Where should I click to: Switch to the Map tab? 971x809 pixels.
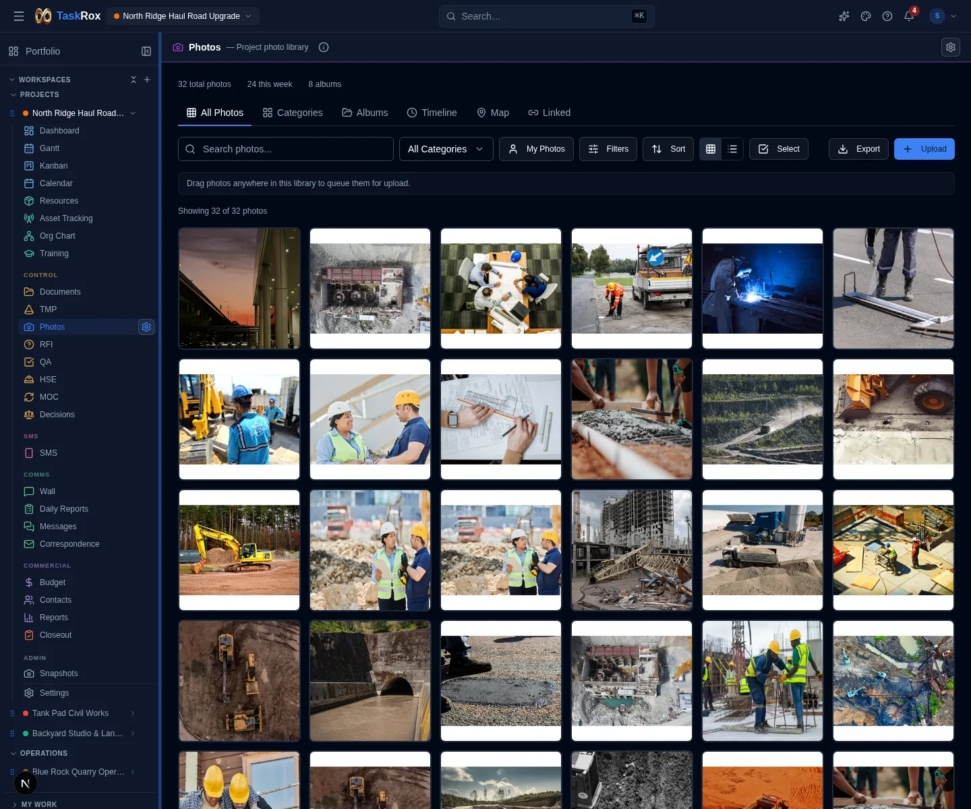click(493, 113)
